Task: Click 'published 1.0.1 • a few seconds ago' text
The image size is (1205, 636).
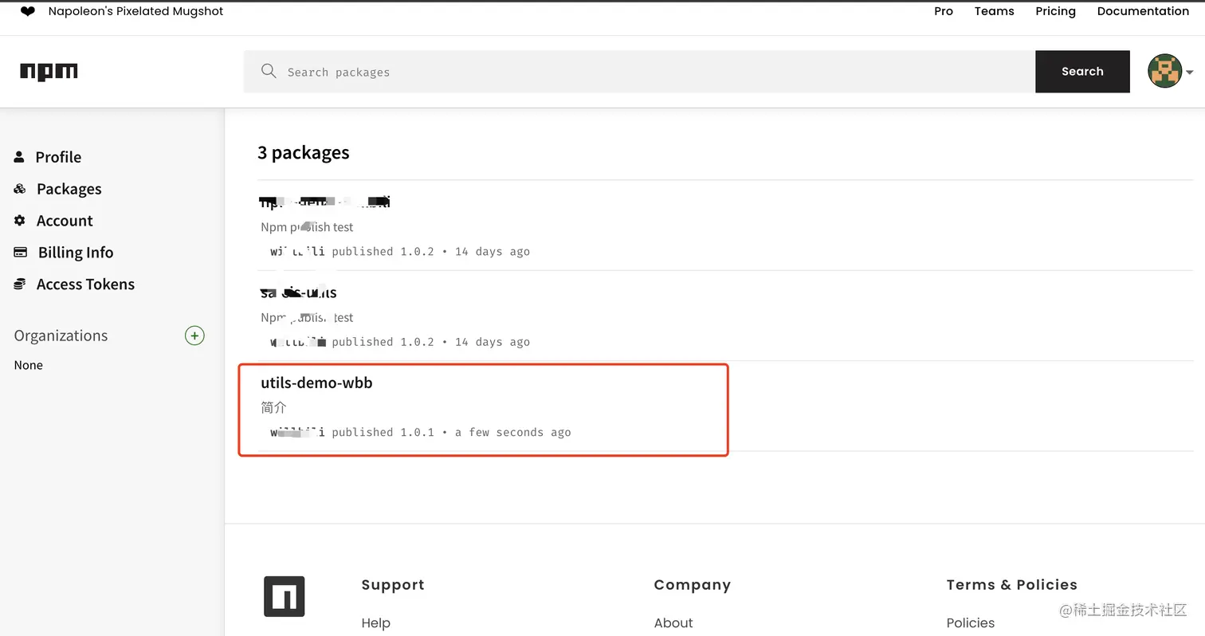Action: 451,432
